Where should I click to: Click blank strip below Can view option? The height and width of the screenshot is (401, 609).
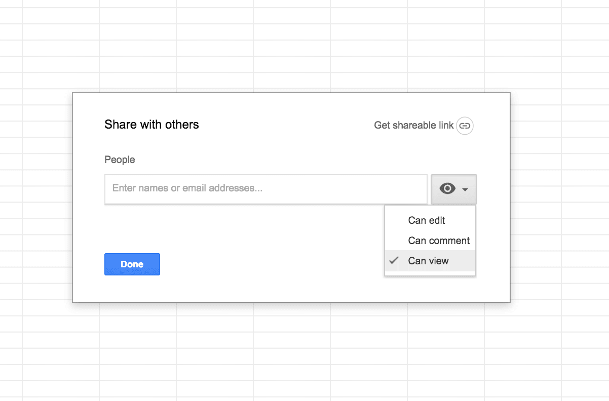coord(430,273)
